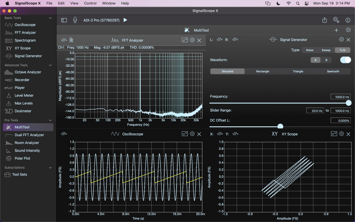Edit DC Offset 0.000% field

click(341, 120)
